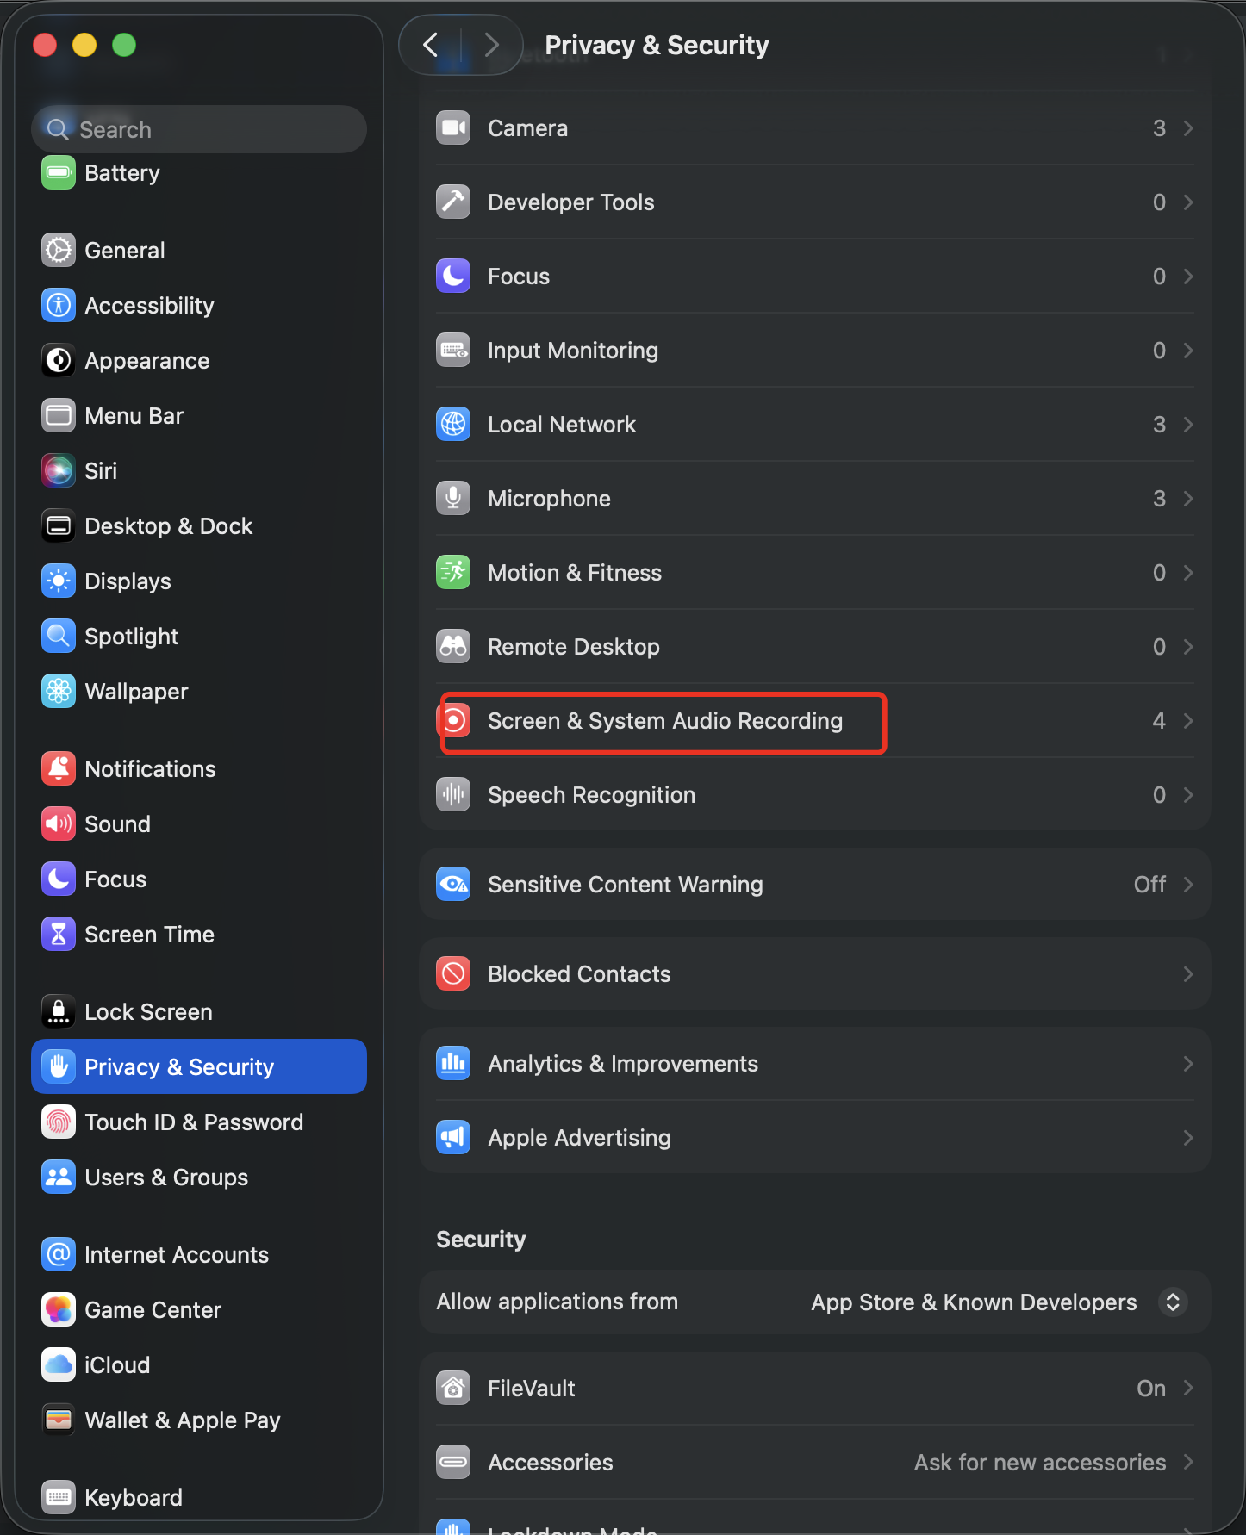Open Displays settings from sidebar
Screen dimensions: 1246x1535
point(128,581)
